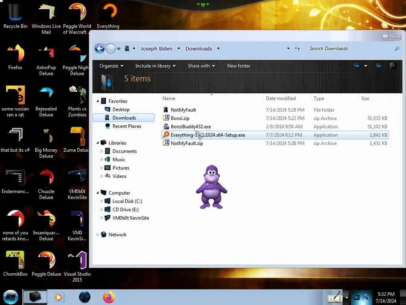Viewport: 406px width, 305px height.
Task: Open the Share with dropdown
Action: point(201,66)
